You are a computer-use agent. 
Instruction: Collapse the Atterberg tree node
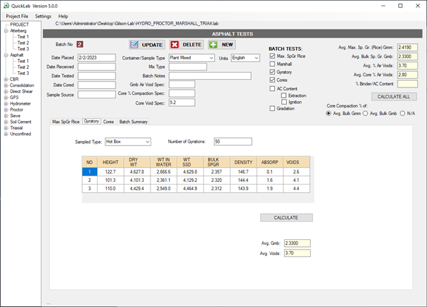pos(5,31)
